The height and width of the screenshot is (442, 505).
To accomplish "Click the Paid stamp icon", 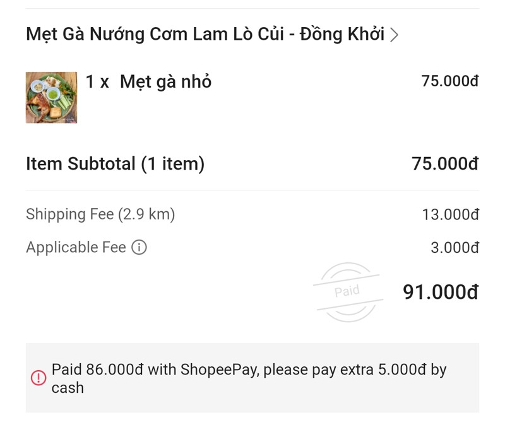I will (347, 291).
